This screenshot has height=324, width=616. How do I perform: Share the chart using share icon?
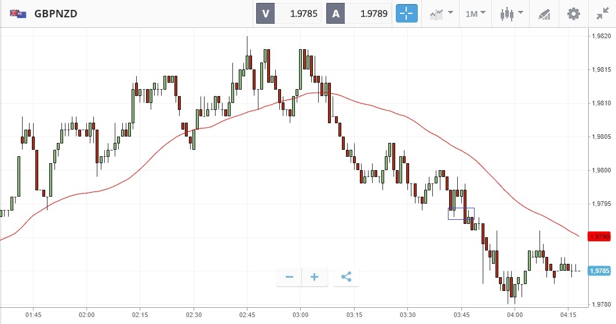click(x=346, y=277)
